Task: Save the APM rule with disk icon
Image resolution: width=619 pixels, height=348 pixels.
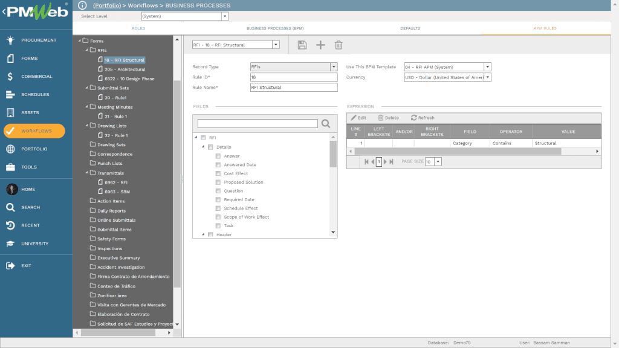Action: [x=302, y=45]
